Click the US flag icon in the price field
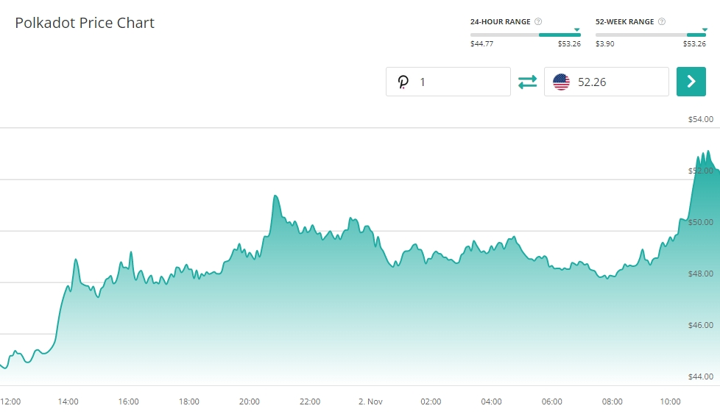Screen dimensions: 720x414 pos(561,82)
